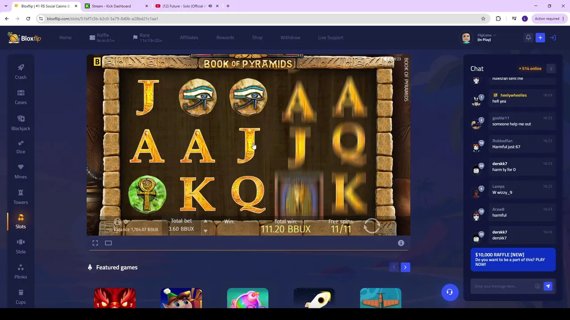Enter fullscreen mode for the slot game
This screenshot has width=570, height=320.
[x=95, y=243]
